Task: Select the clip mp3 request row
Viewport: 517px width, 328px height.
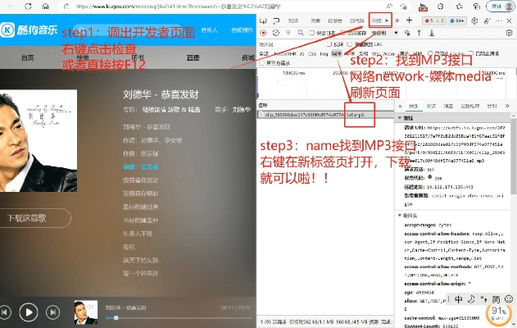Action: tap(325, 115)
